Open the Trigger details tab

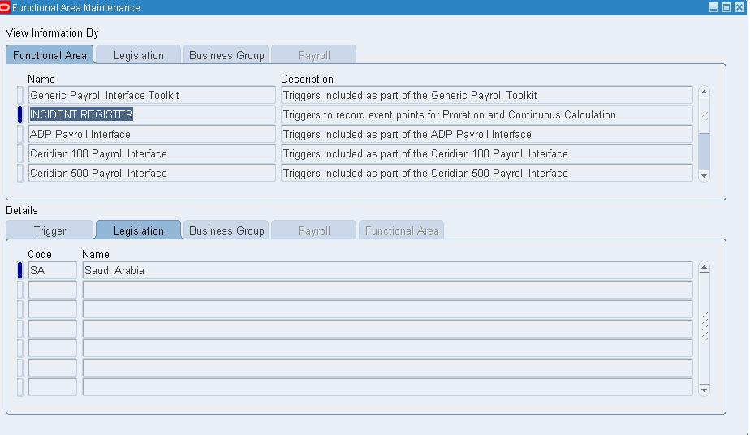pos(50,230)
